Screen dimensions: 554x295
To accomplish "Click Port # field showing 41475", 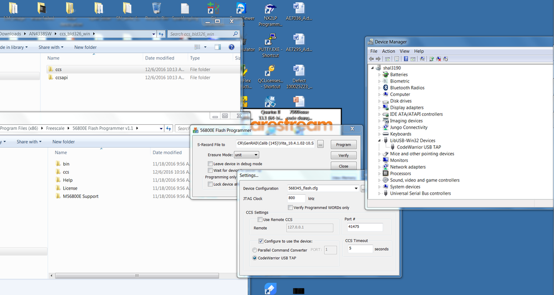I will (365, 227).
